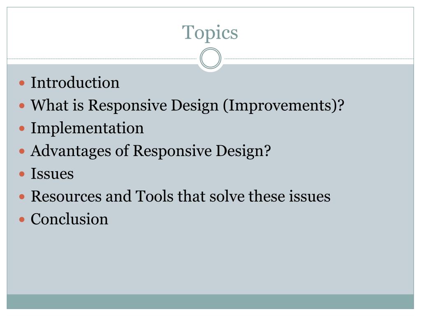Click the orange bullet beside Conclusion
Viewport: 421px width, 316px height.
(22, 220)
